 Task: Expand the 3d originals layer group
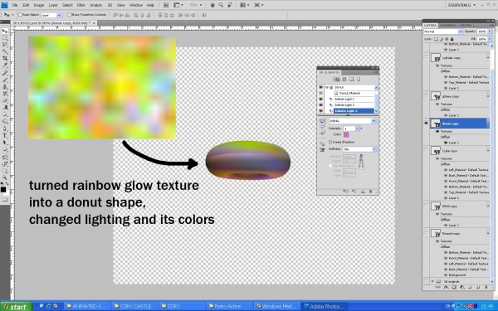(x=432, y=281)
